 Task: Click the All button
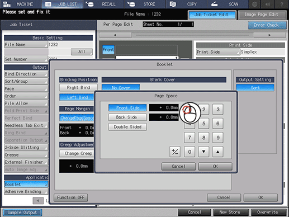pyautogui.click(x=82, y=51)
